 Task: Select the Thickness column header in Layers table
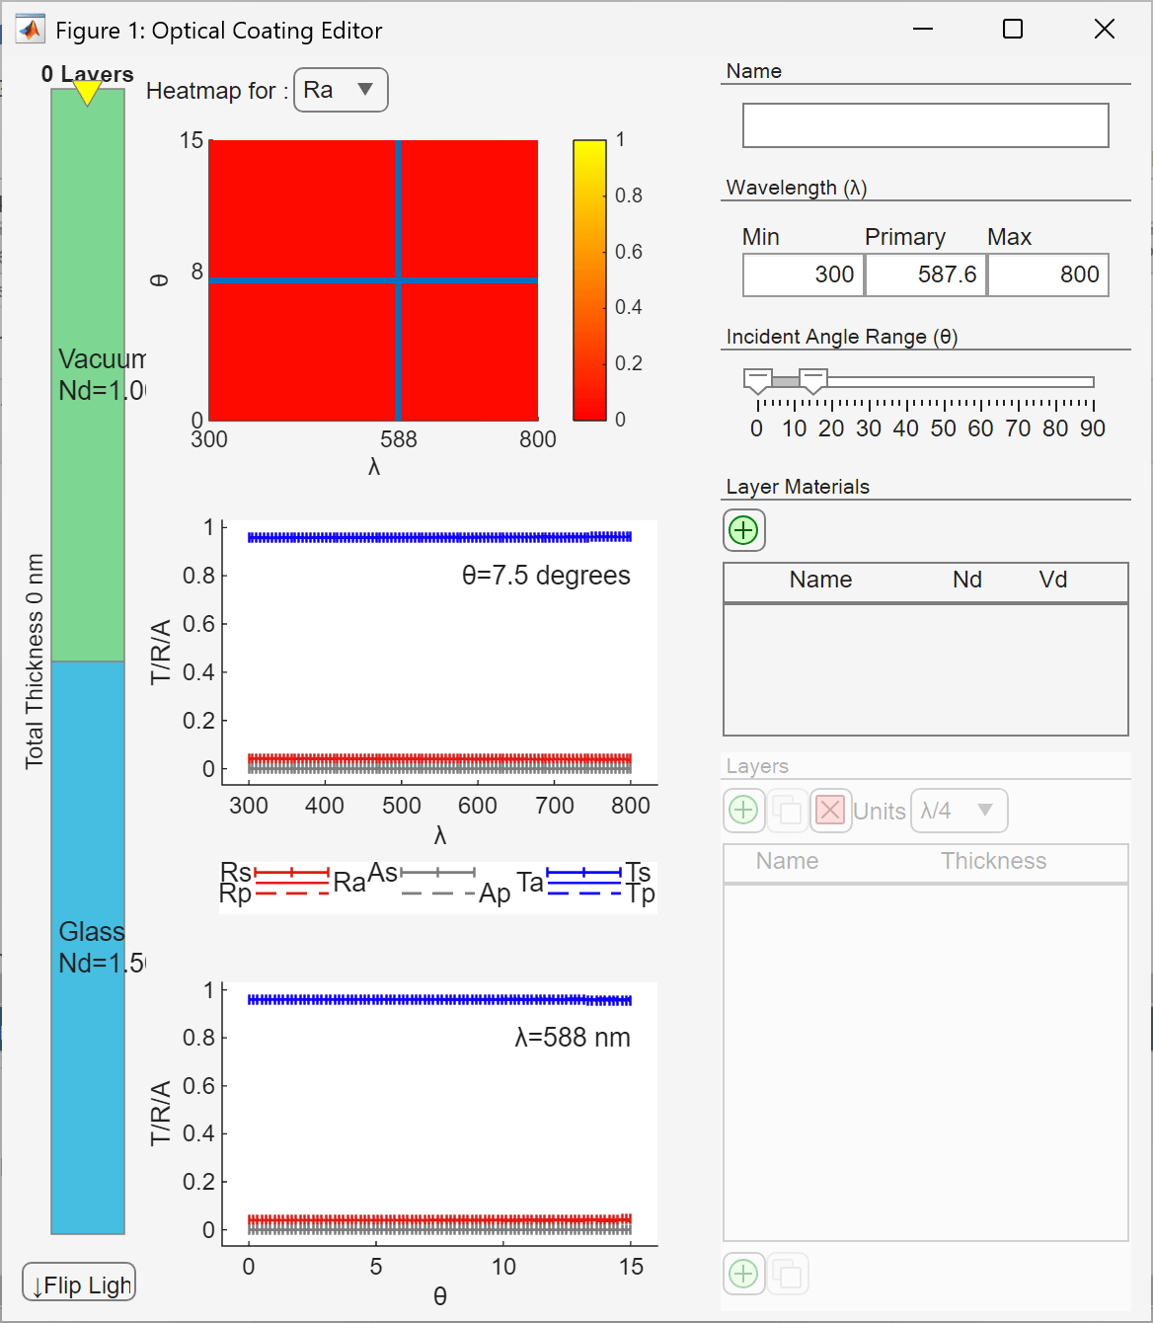[x=993, y=862]
